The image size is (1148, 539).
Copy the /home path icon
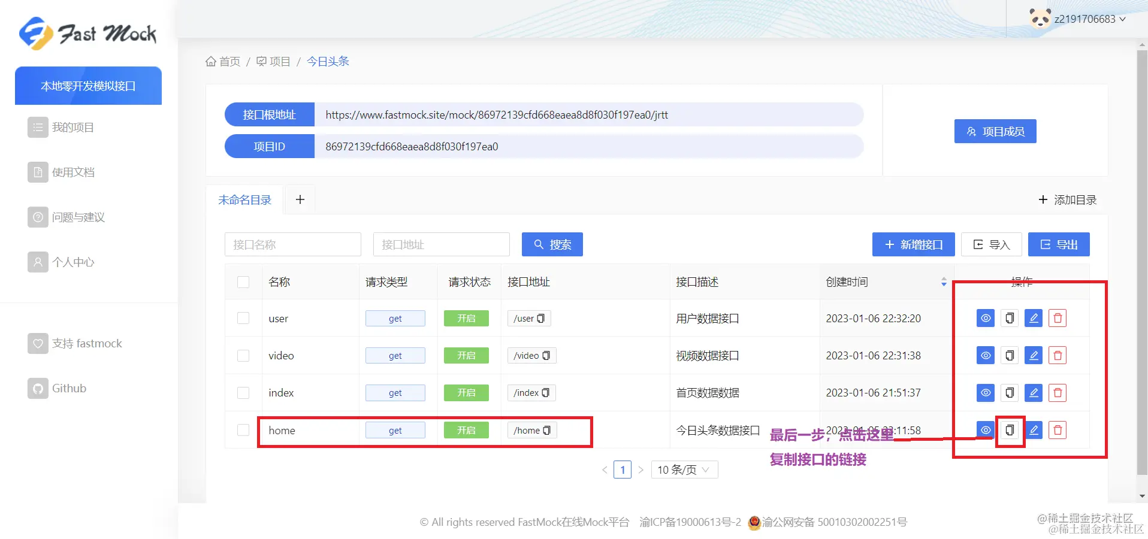pyautogui.click(x=546, y=431)
